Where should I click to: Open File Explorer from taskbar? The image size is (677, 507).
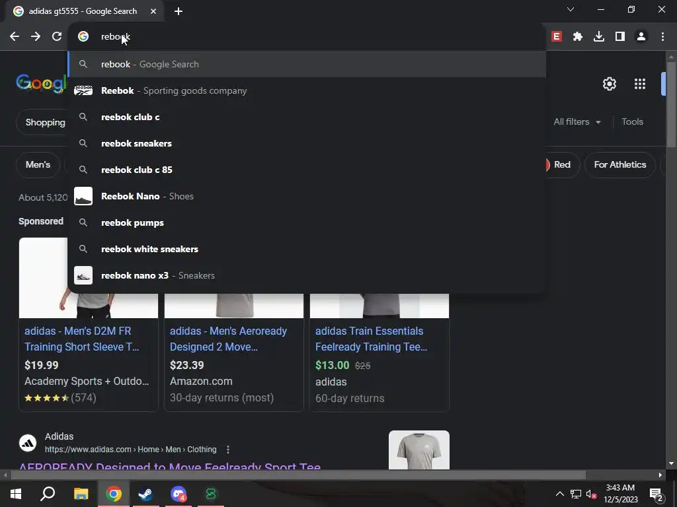tap(81, 494)
